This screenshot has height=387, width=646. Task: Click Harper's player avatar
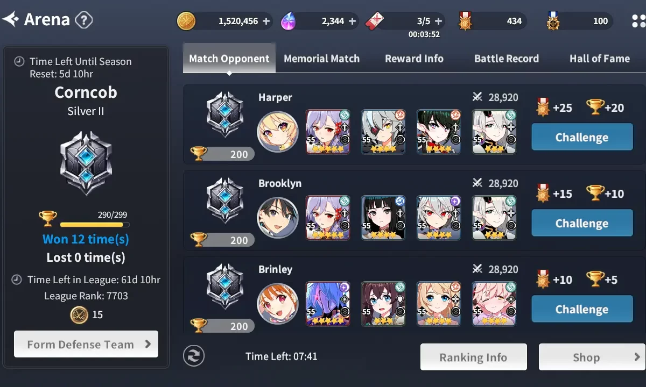click(278, 132)
